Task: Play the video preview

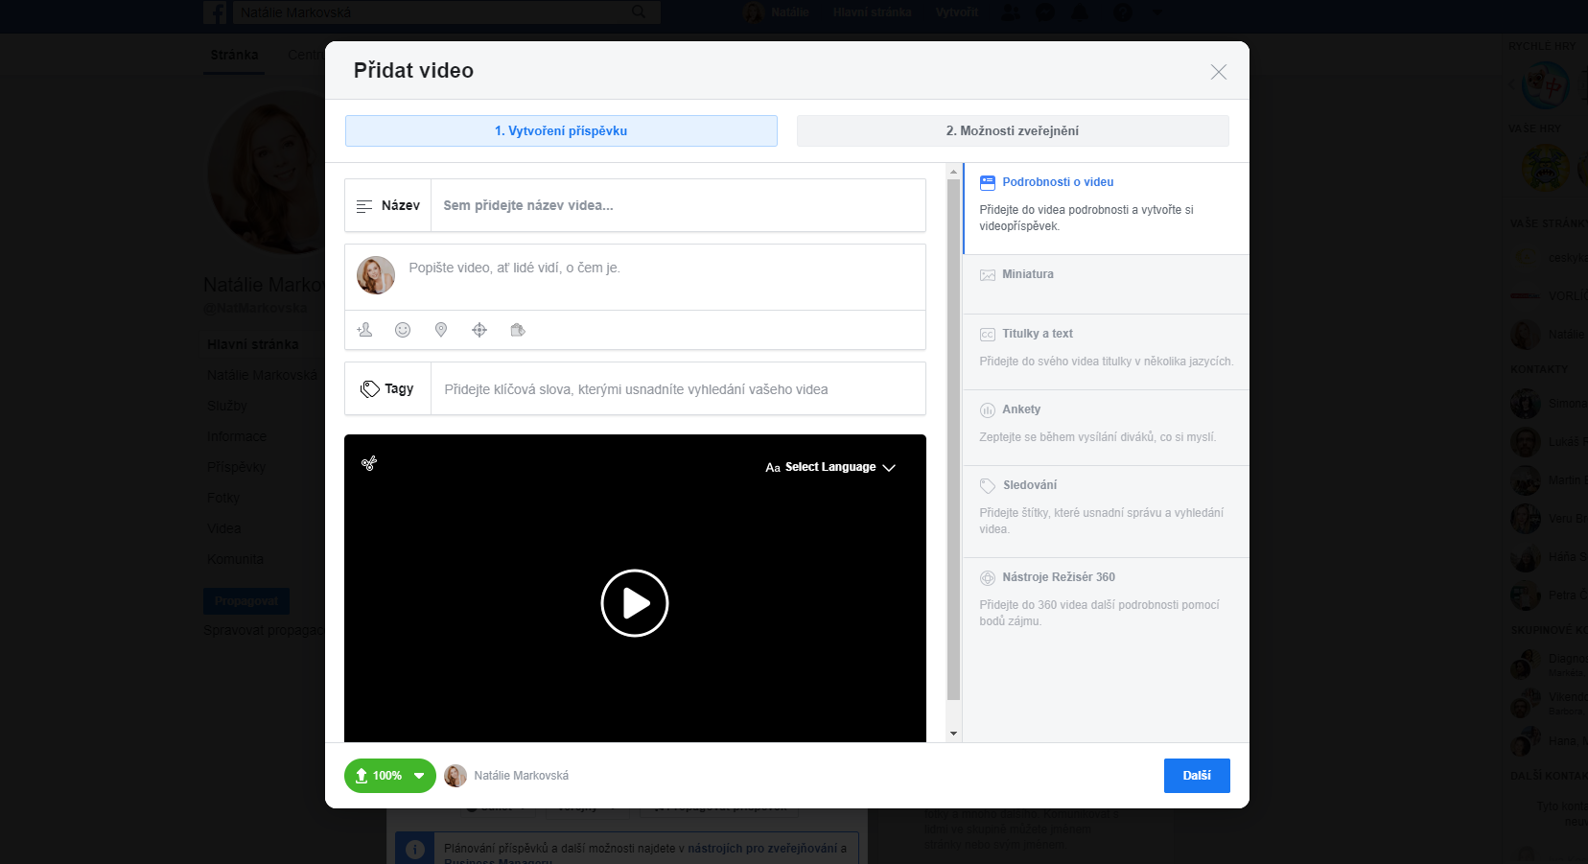Action: [x=635, y=603]
